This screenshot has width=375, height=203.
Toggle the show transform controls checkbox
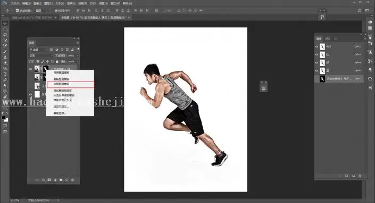point(52,11)
